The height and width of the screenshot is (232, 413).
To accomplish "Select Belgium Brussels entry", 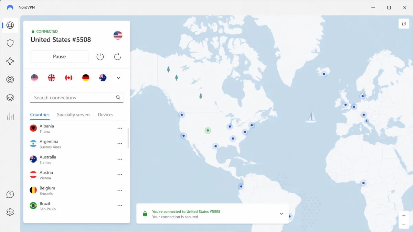I will (76, 190).
